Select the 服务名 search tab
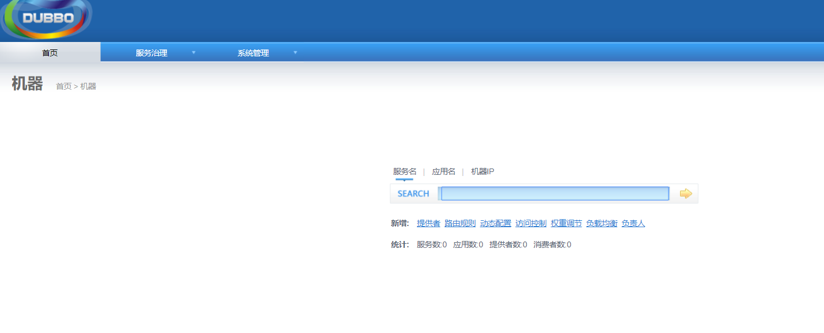The image size is (824, 333). point(405,171)
